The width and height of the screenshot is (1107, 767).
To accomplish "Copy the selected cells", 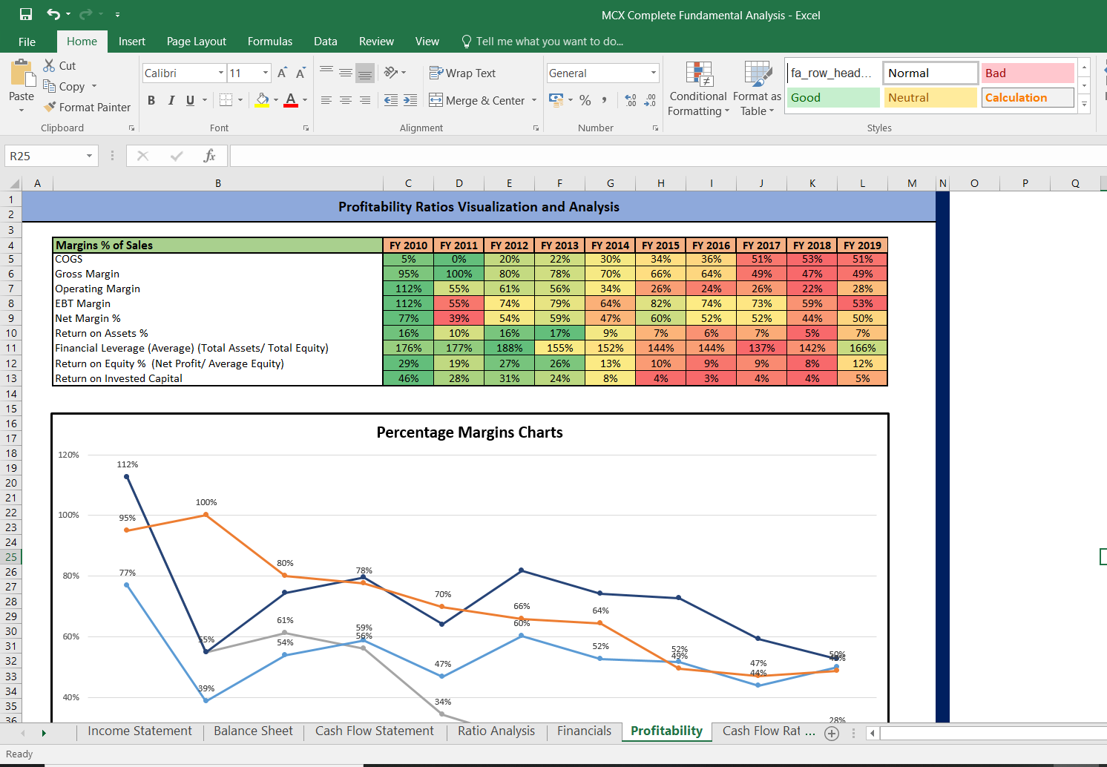I will 50,86.
